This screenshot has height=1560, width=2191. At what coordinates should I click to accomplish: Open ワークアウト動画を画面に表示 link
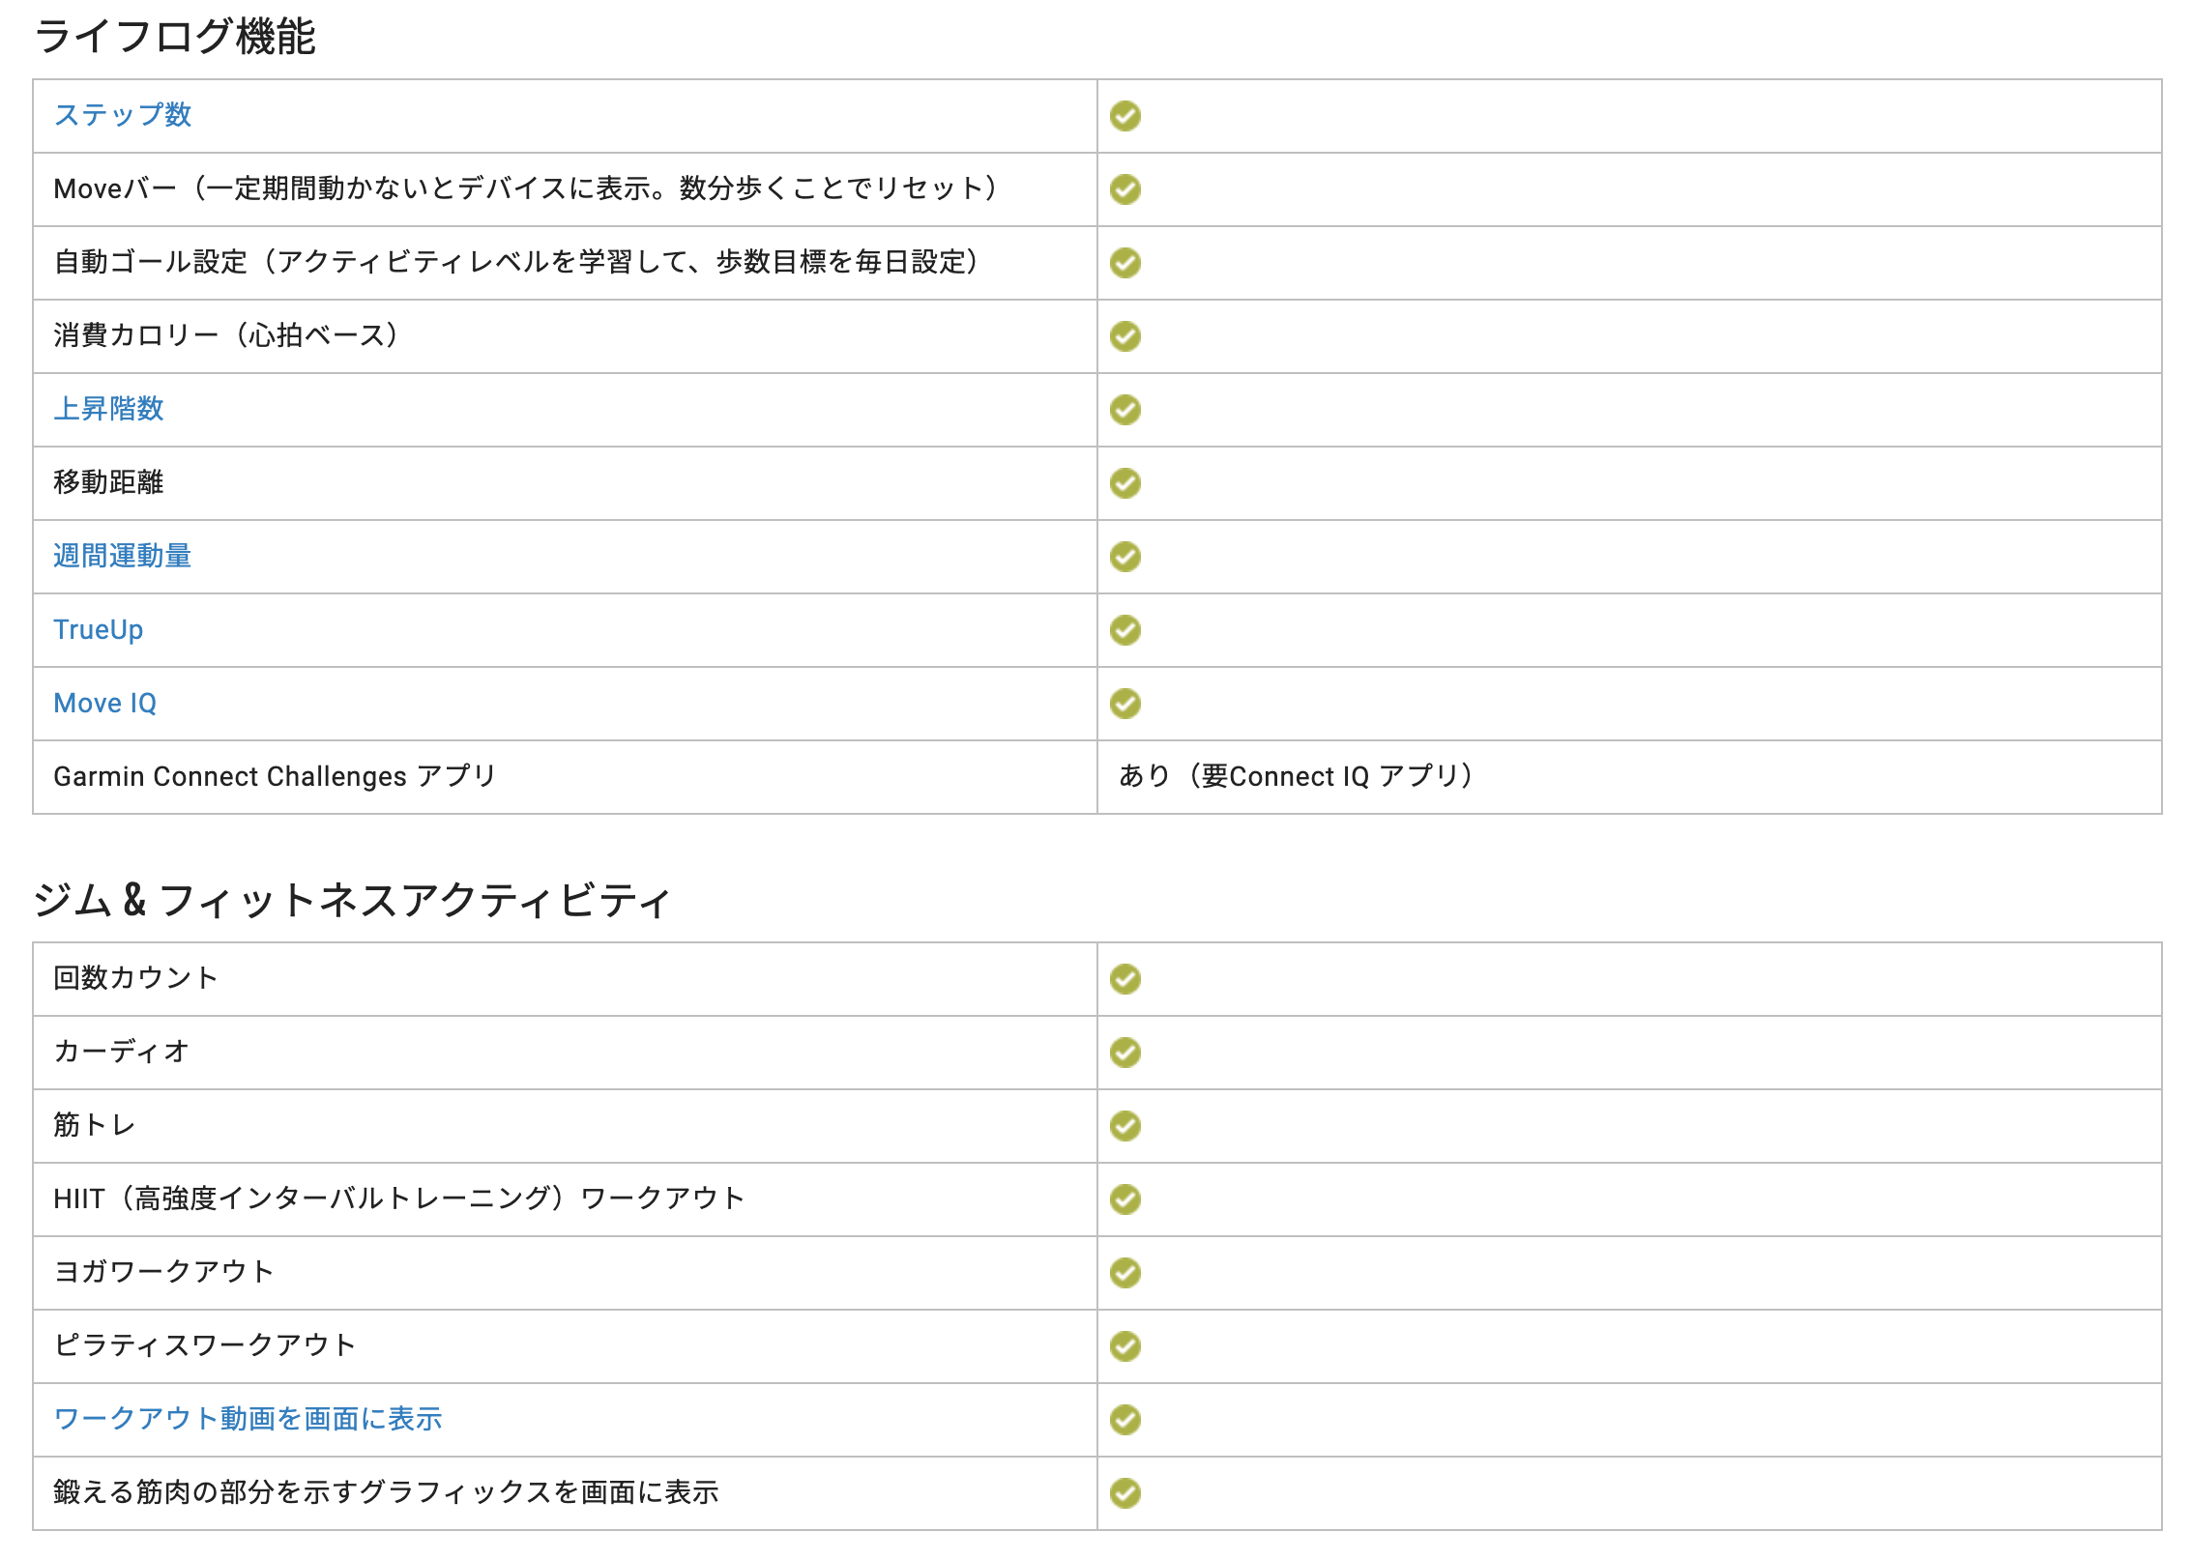pos(248,1418)
